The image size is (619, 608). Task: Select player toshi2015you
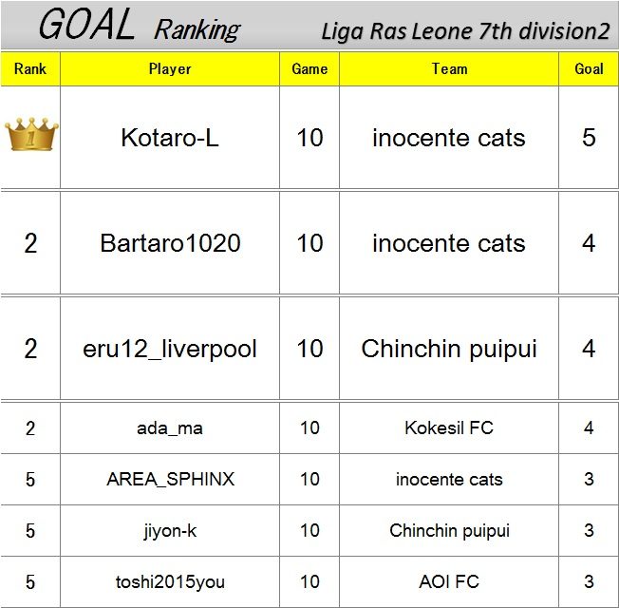pyautogui.click(x=170, y=582)
